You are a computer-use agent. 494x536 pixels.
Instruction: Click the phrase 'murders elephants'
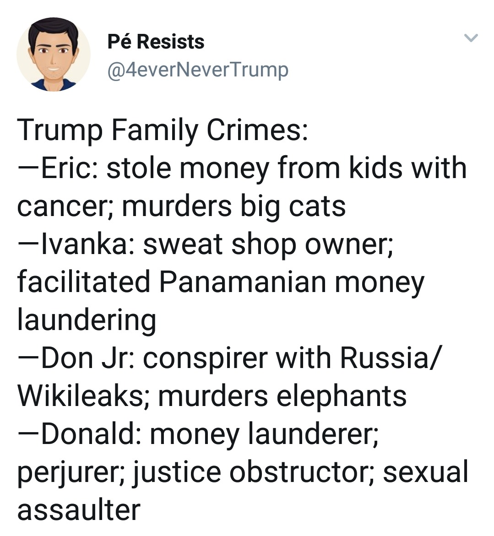(282, 396)
